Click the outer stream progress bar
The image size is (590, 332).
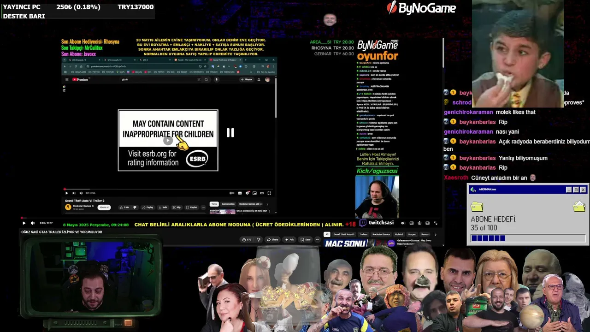(x=230, y=218)
